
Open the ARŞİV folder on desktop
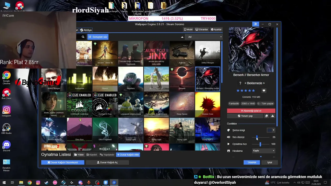[x=164, y=7]
